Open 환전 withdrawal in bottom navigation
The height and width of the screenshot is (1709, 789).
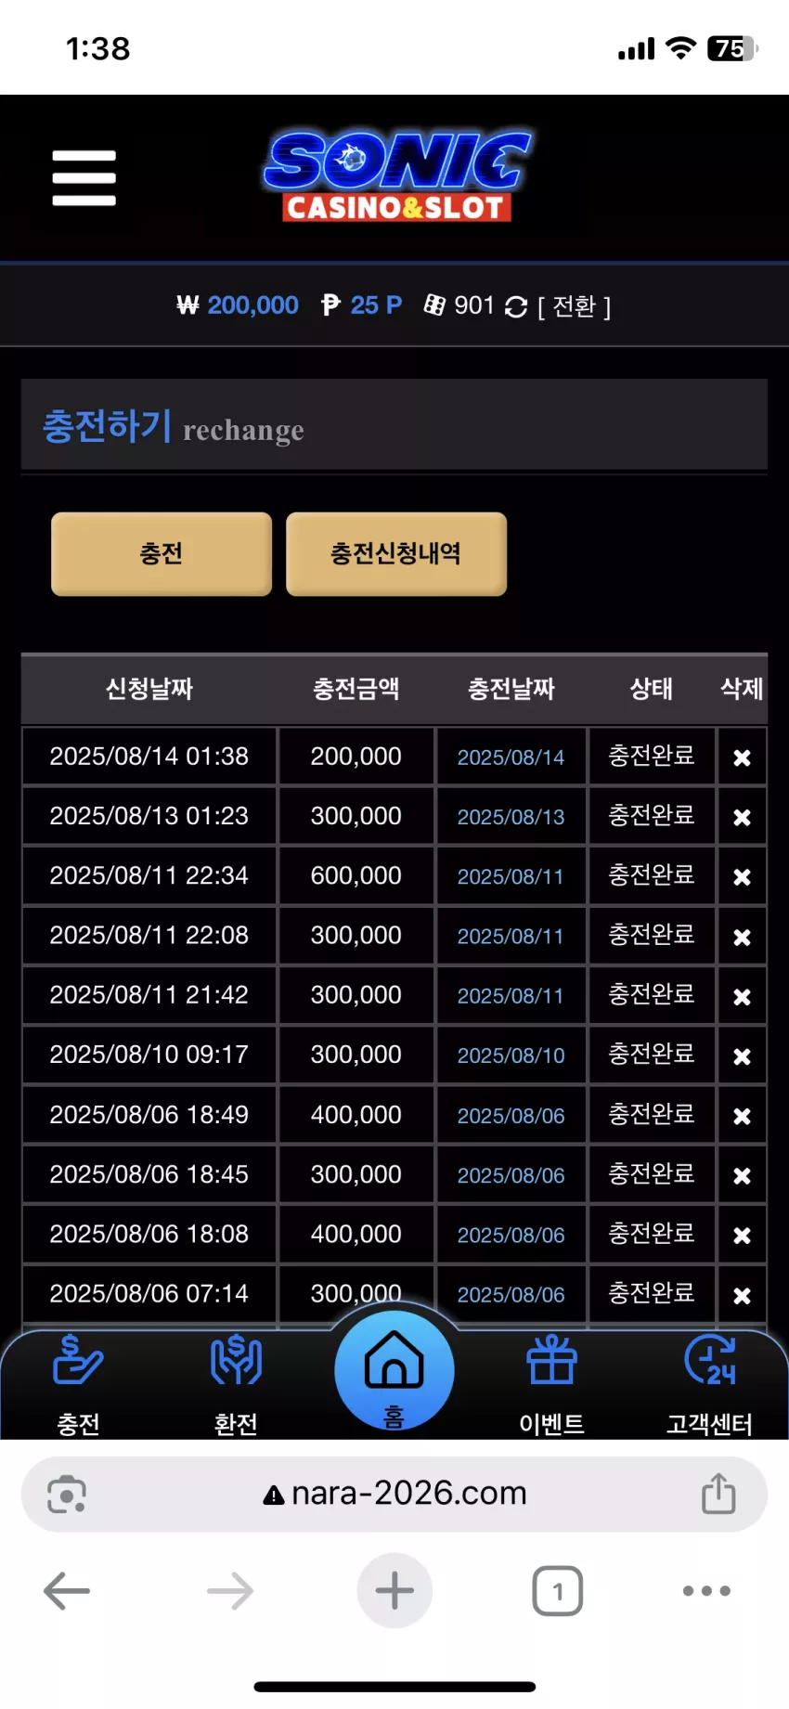[236, 1384]
